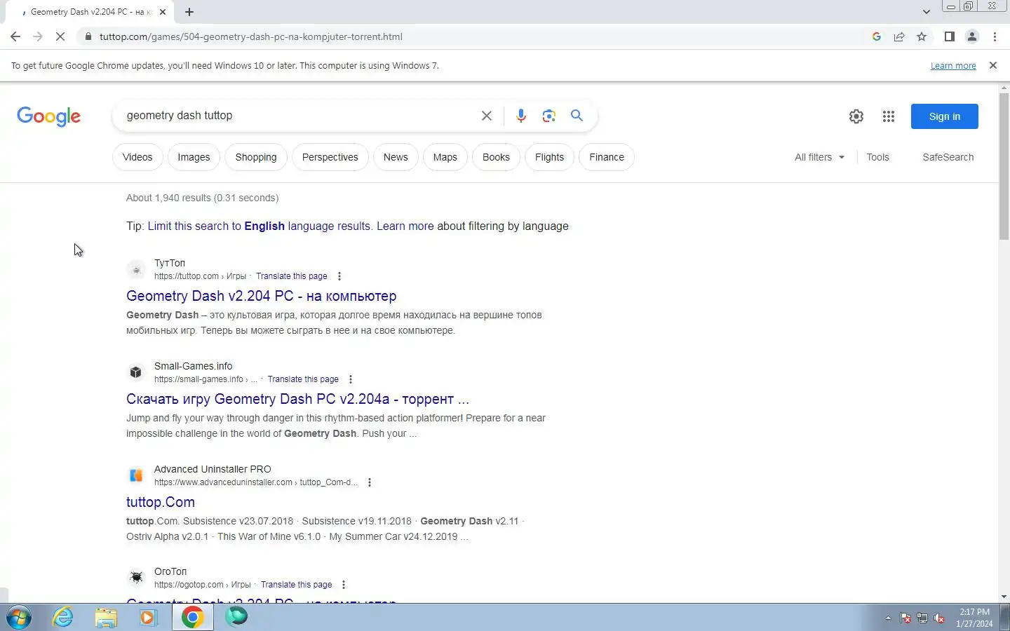
Task: Bookmark this page with the star icon
Action: pyautogui.click(x=922, y=36)
